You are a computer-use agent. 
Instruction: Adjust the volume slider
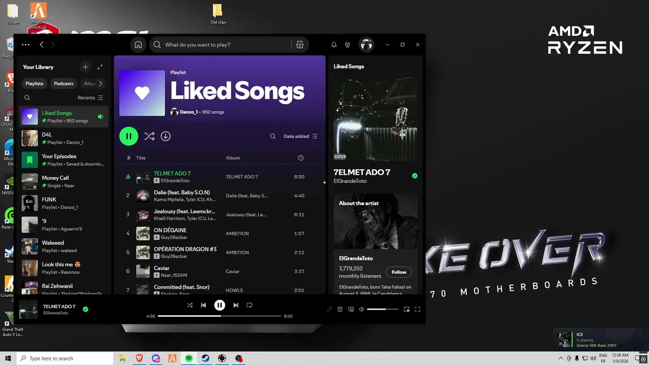click(x=383, y=309)
